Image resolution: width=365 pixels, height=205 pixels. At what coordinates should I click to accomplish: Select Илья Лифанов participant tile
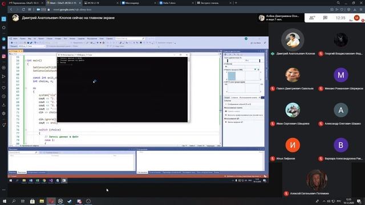click(x=293, y=145)
